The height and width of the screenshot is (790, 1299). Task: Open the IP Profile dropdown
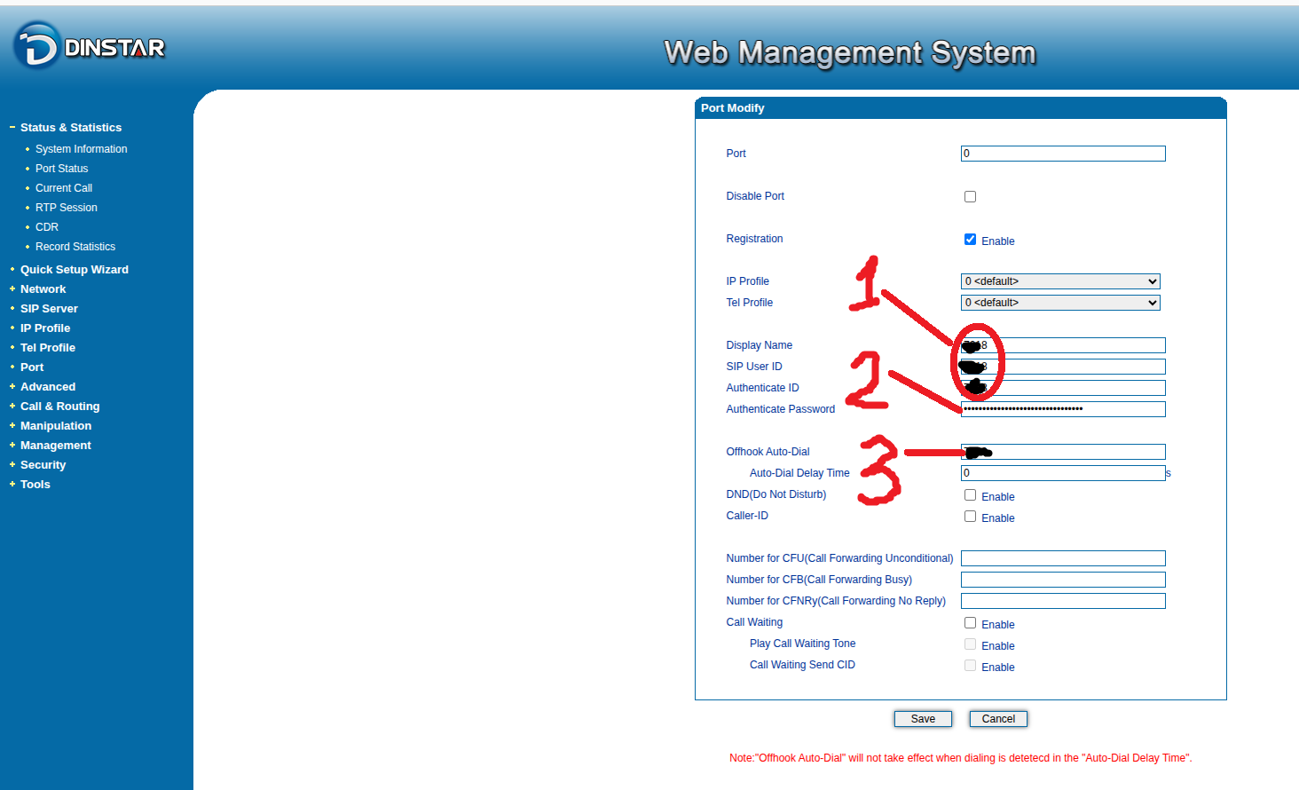point(1060,281)
